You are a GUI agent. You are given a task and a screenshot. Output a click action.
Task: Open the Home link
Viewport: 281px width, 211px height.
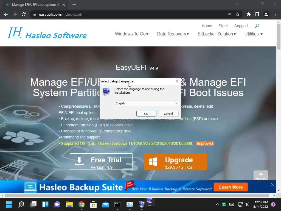207,26
